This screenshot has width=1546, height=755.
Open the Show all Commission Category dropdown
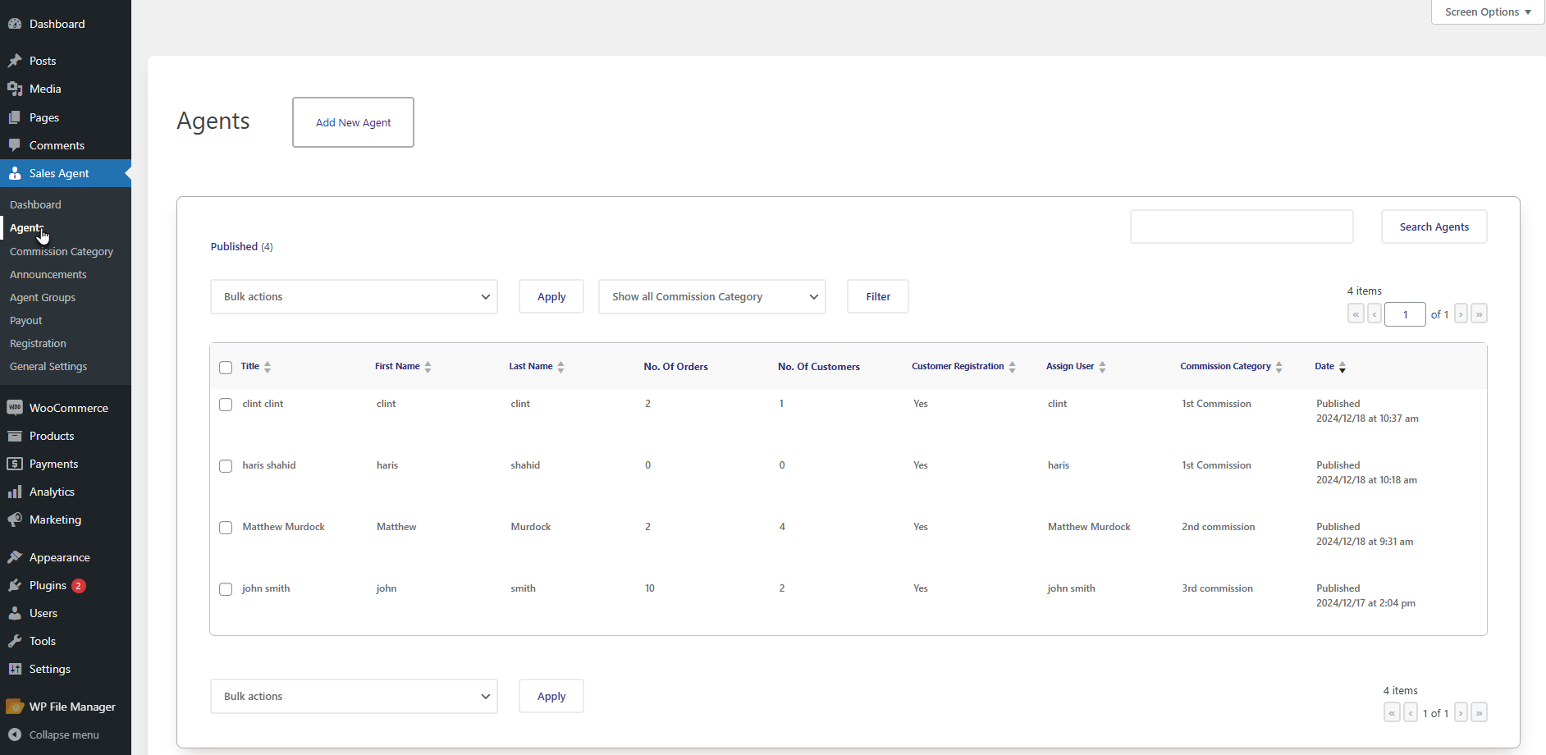[712, 297]
